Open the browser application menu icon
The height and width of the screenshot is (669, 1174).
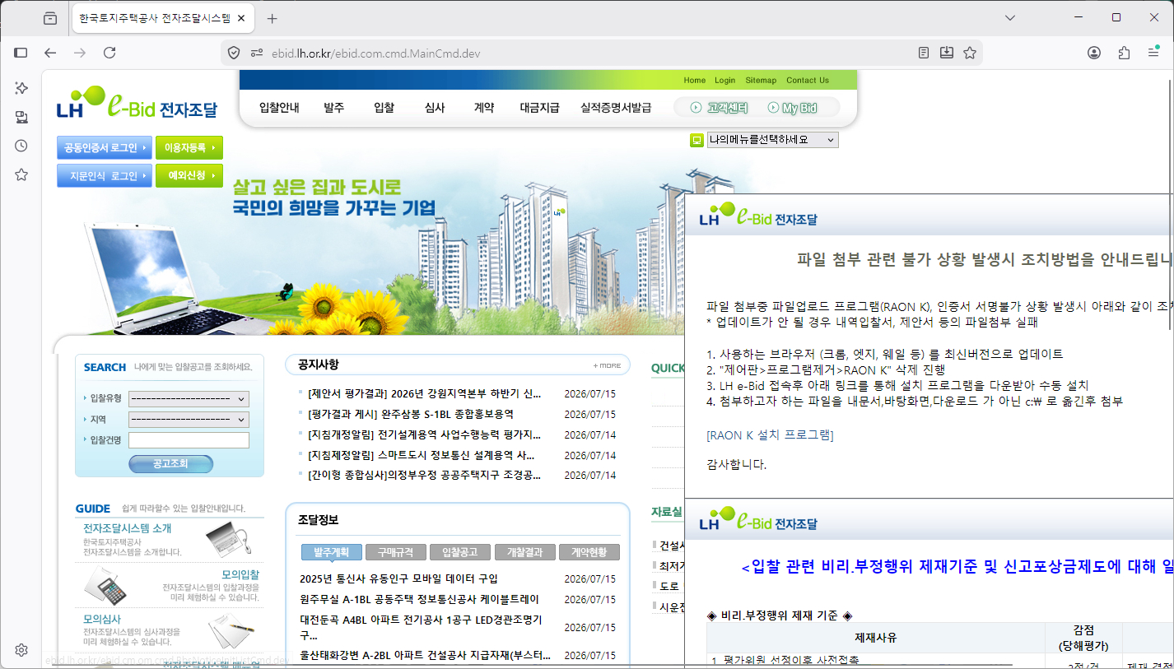tap(1153, 53)
